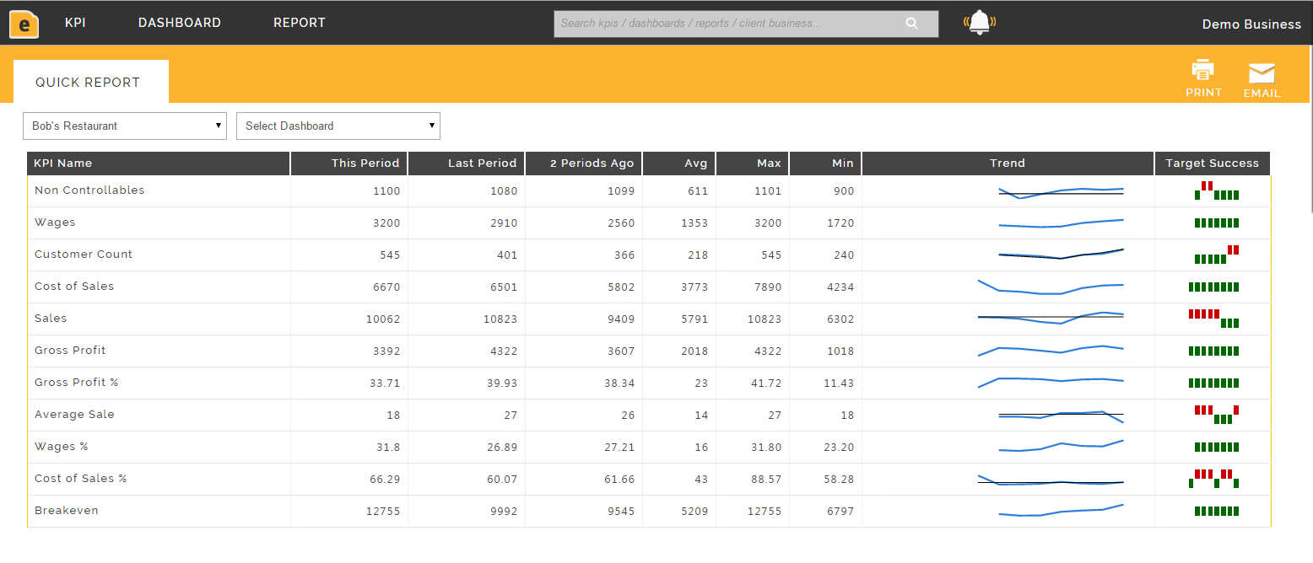Click the search magnifier icon
This screenshot has height=563, width=1313.
(x=911, y=24)
